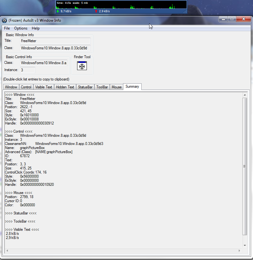This screenshot has height=260, width=253.
Task: Open the Options menu
Action: coord(21,28)
